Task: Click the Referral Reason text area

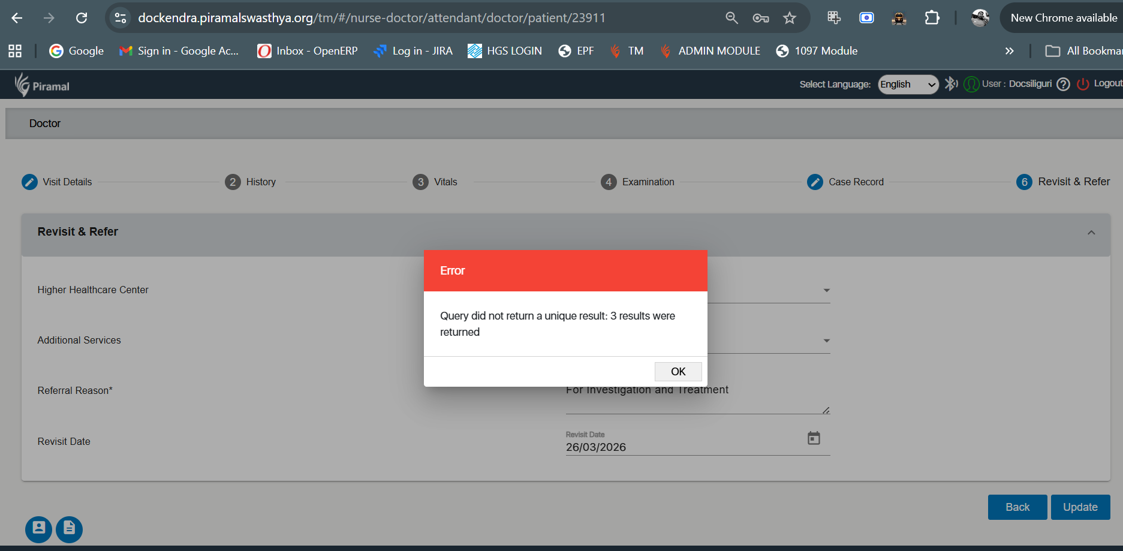Action: tap(696, 399)
